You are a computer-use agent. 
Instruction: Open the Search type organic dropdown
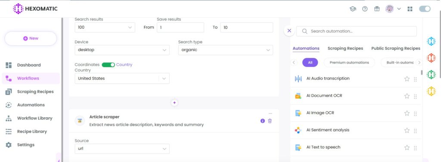226,50
